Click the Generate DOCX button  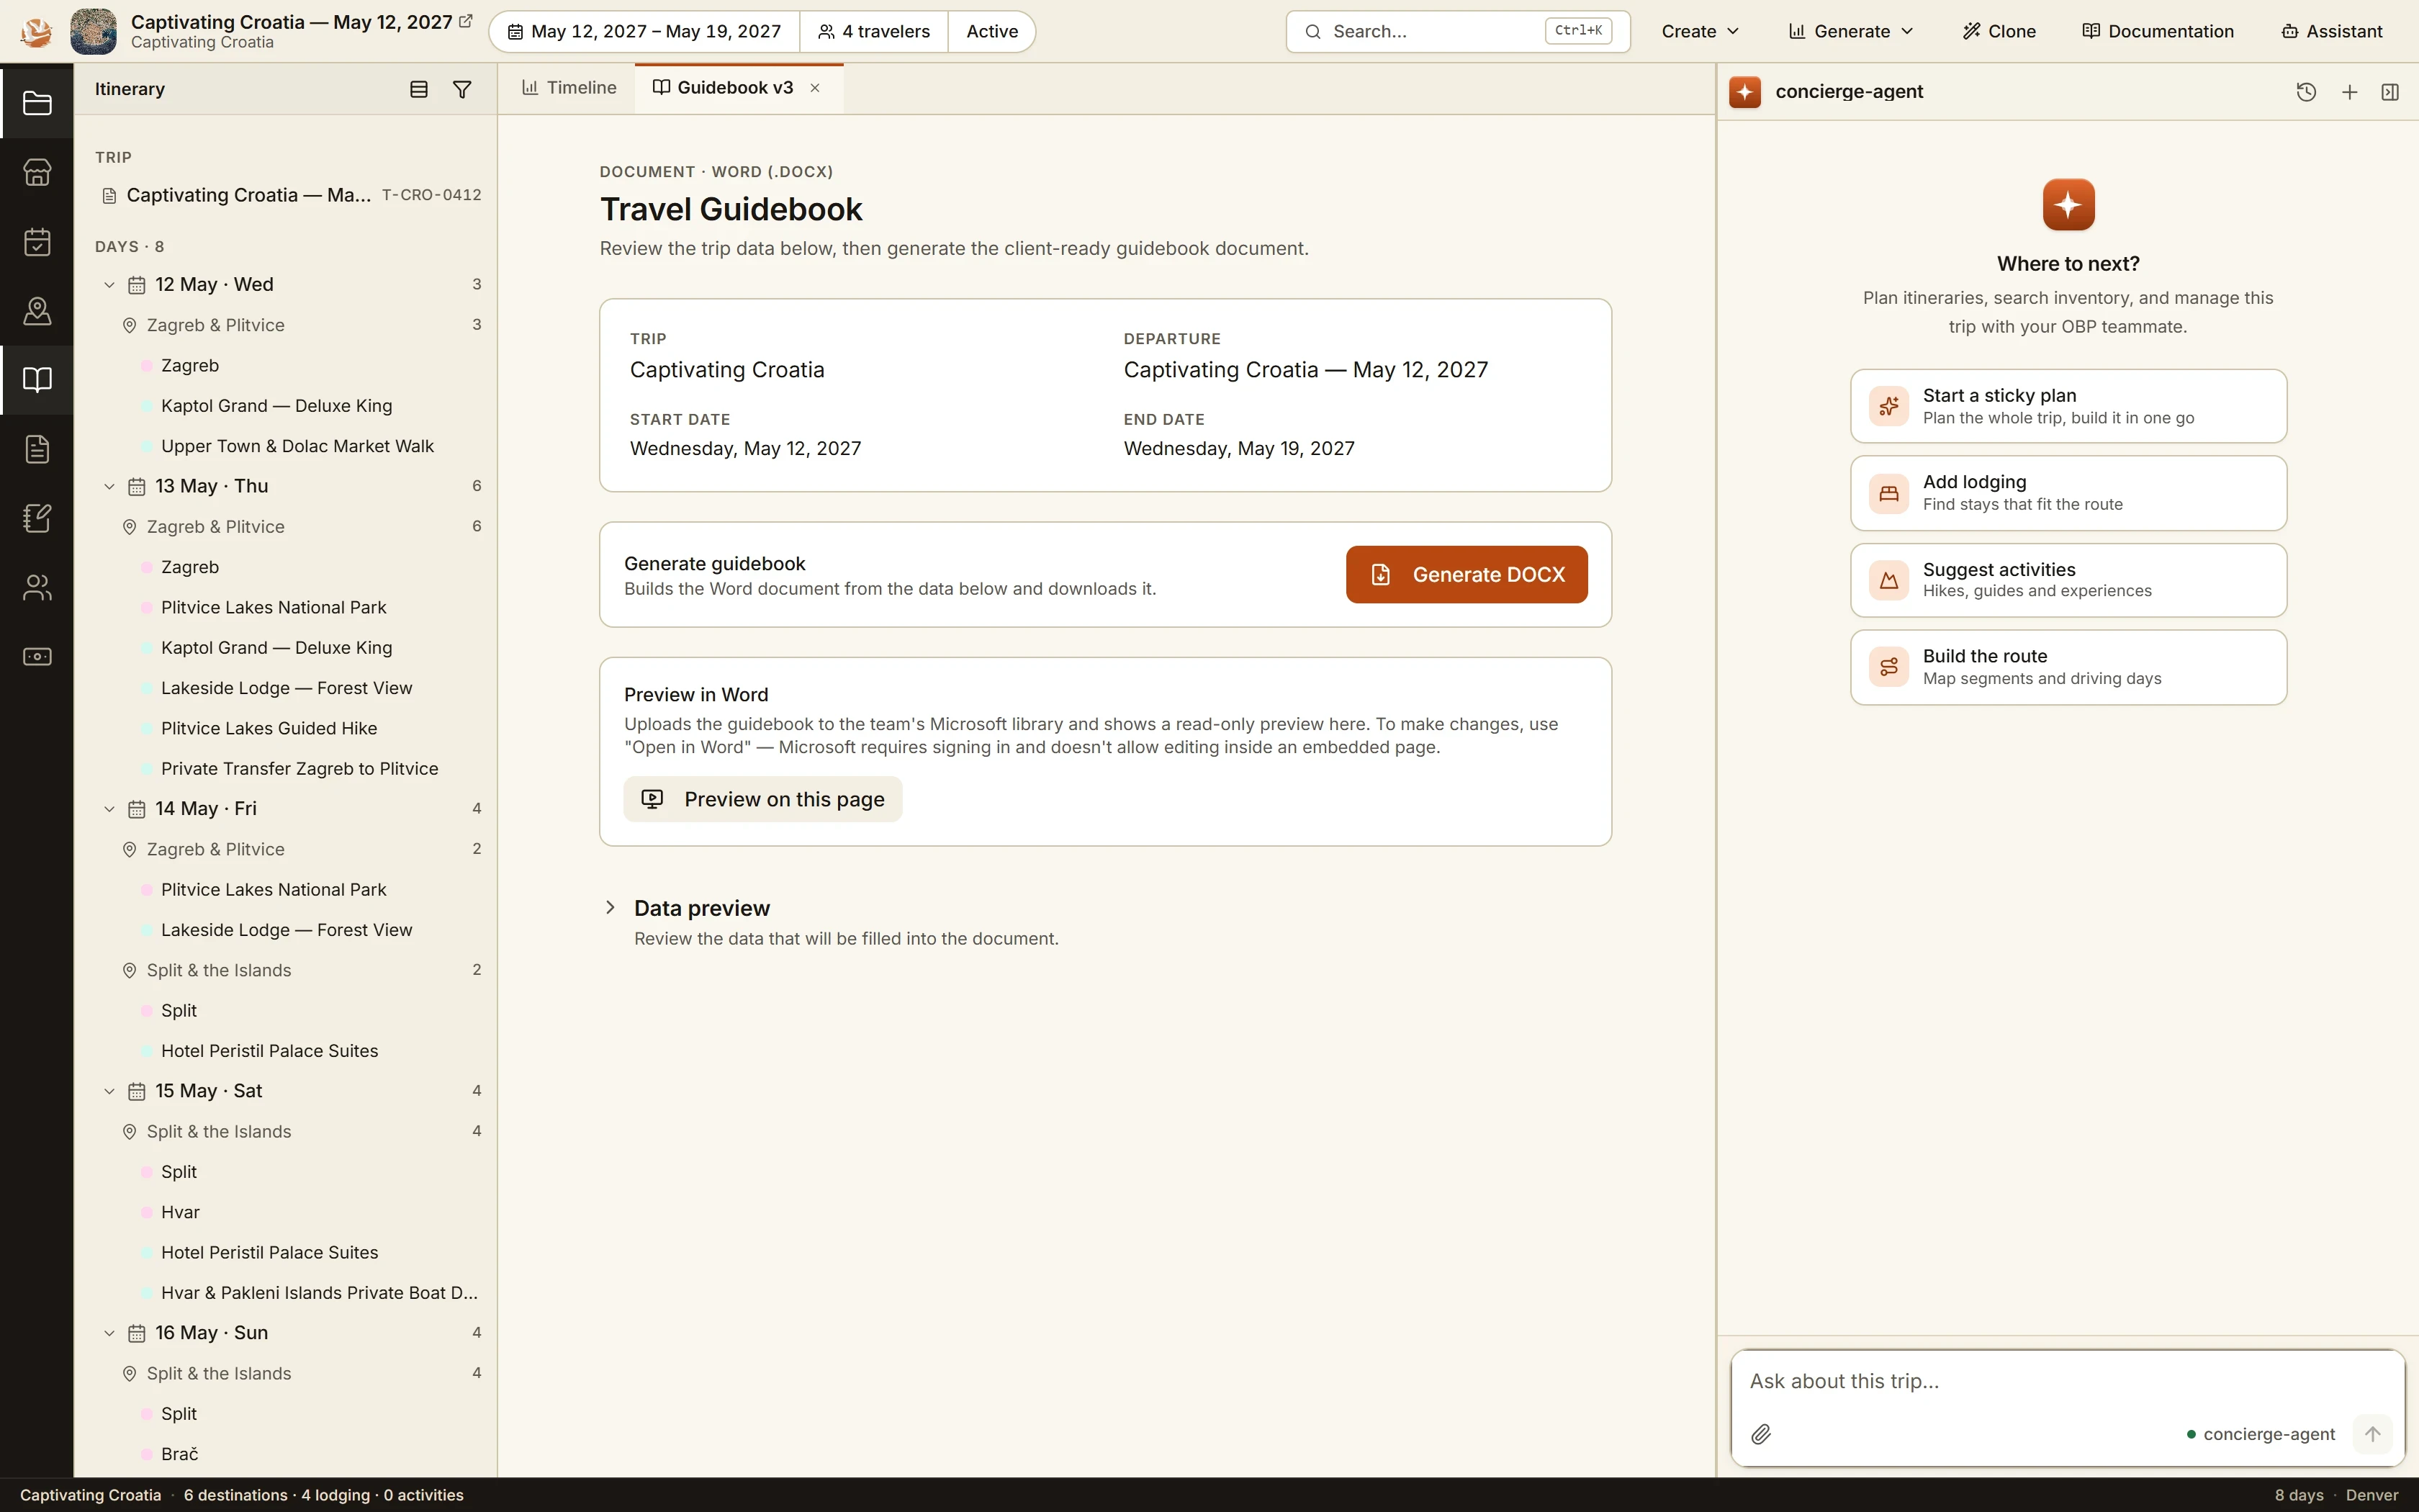point(1467,574)
